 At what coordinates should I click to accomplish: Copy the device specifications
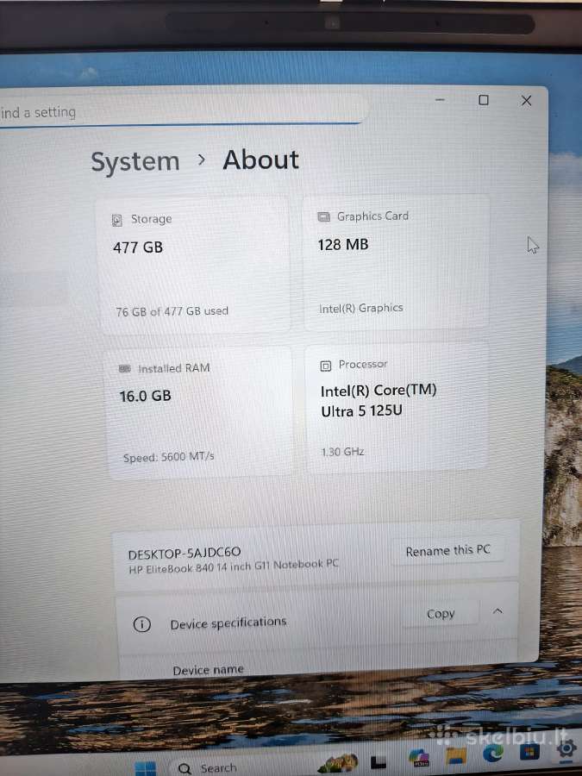(441, 614)
